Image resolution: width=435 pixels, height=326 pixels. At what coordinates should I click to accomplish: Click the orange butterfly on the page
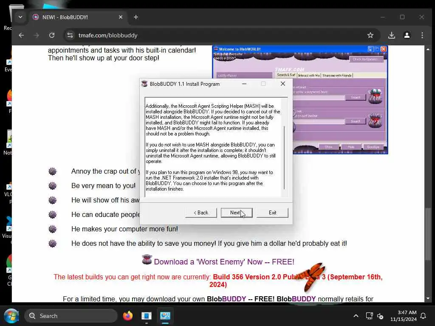(x=312, y=277)
